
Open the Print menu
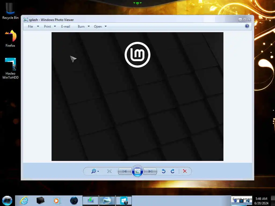[x=47, y=27]
